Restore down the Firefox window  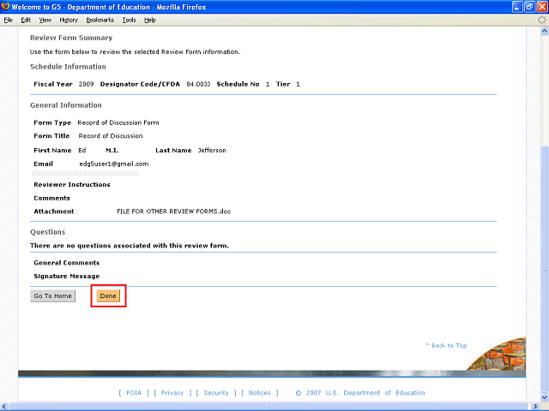coord(530,7)
